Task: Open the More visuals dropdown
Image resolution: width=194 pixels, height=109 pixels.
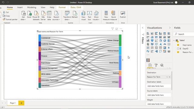Action: pyautogui.click(x=96, y=15)
